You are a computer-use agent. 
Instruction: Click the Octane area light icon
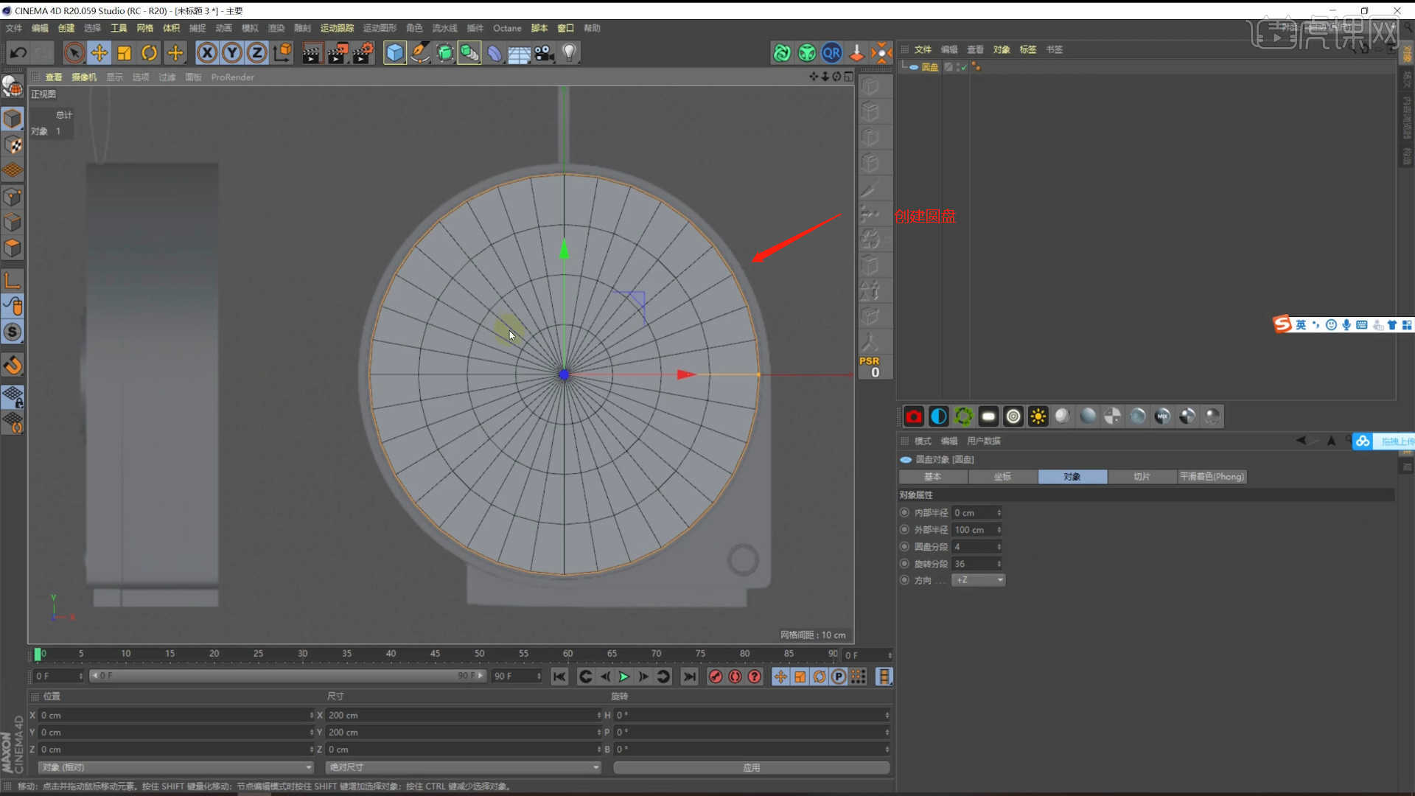tap(988, 416)
